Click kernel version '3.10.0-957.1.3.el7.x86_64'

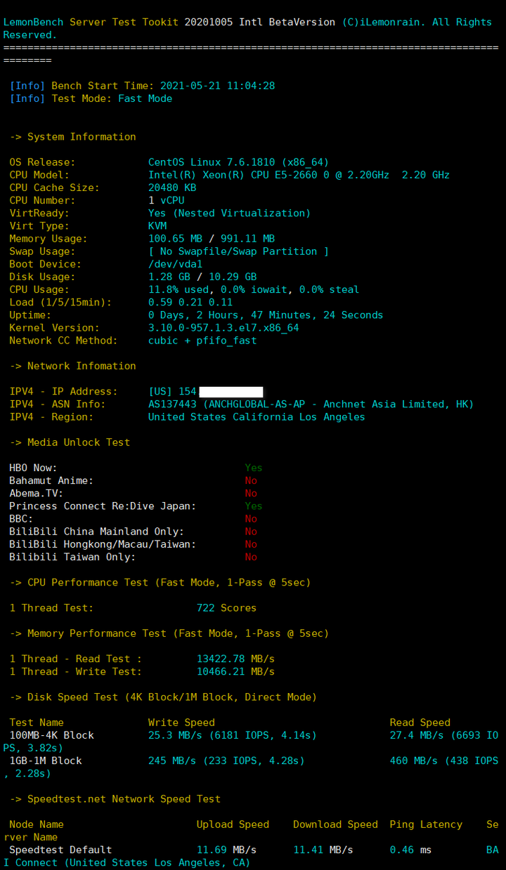pos(223,328)
